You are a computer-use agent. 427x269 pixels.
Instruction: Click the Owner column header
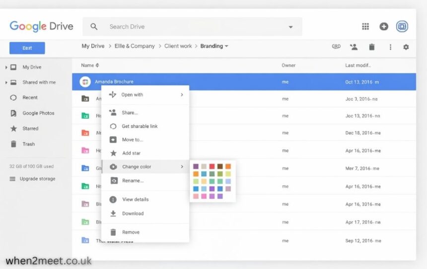pos(288,66)
